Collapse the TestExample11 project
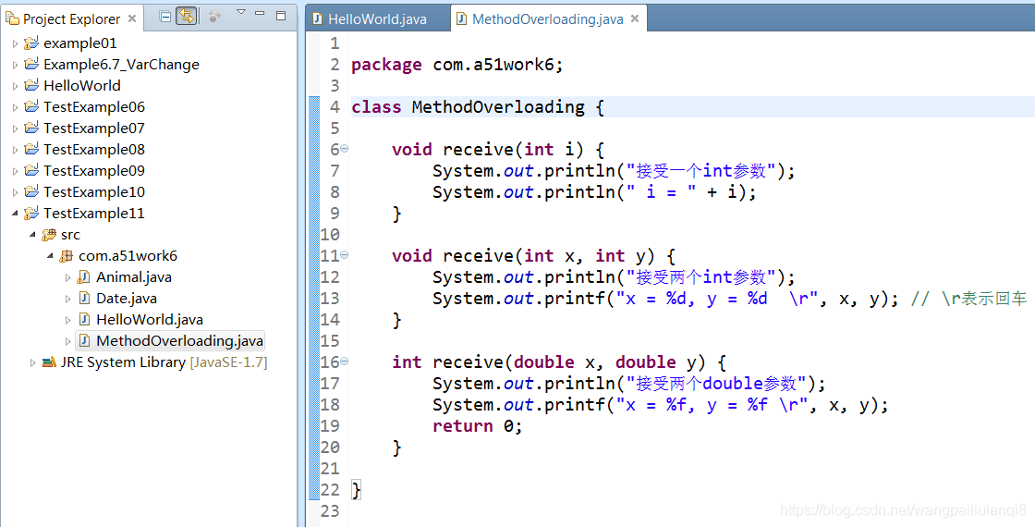This screenshot has width=1035, height=527. pyautogui.click(x=15, y=214)
